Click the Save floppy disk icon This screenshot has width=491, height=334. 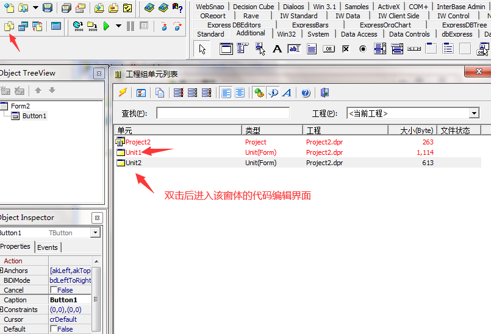[48, 7]
